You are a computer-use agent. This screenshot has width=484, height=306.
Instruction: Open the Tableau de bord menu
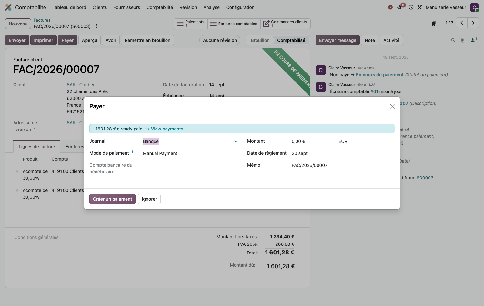[69, 7]
